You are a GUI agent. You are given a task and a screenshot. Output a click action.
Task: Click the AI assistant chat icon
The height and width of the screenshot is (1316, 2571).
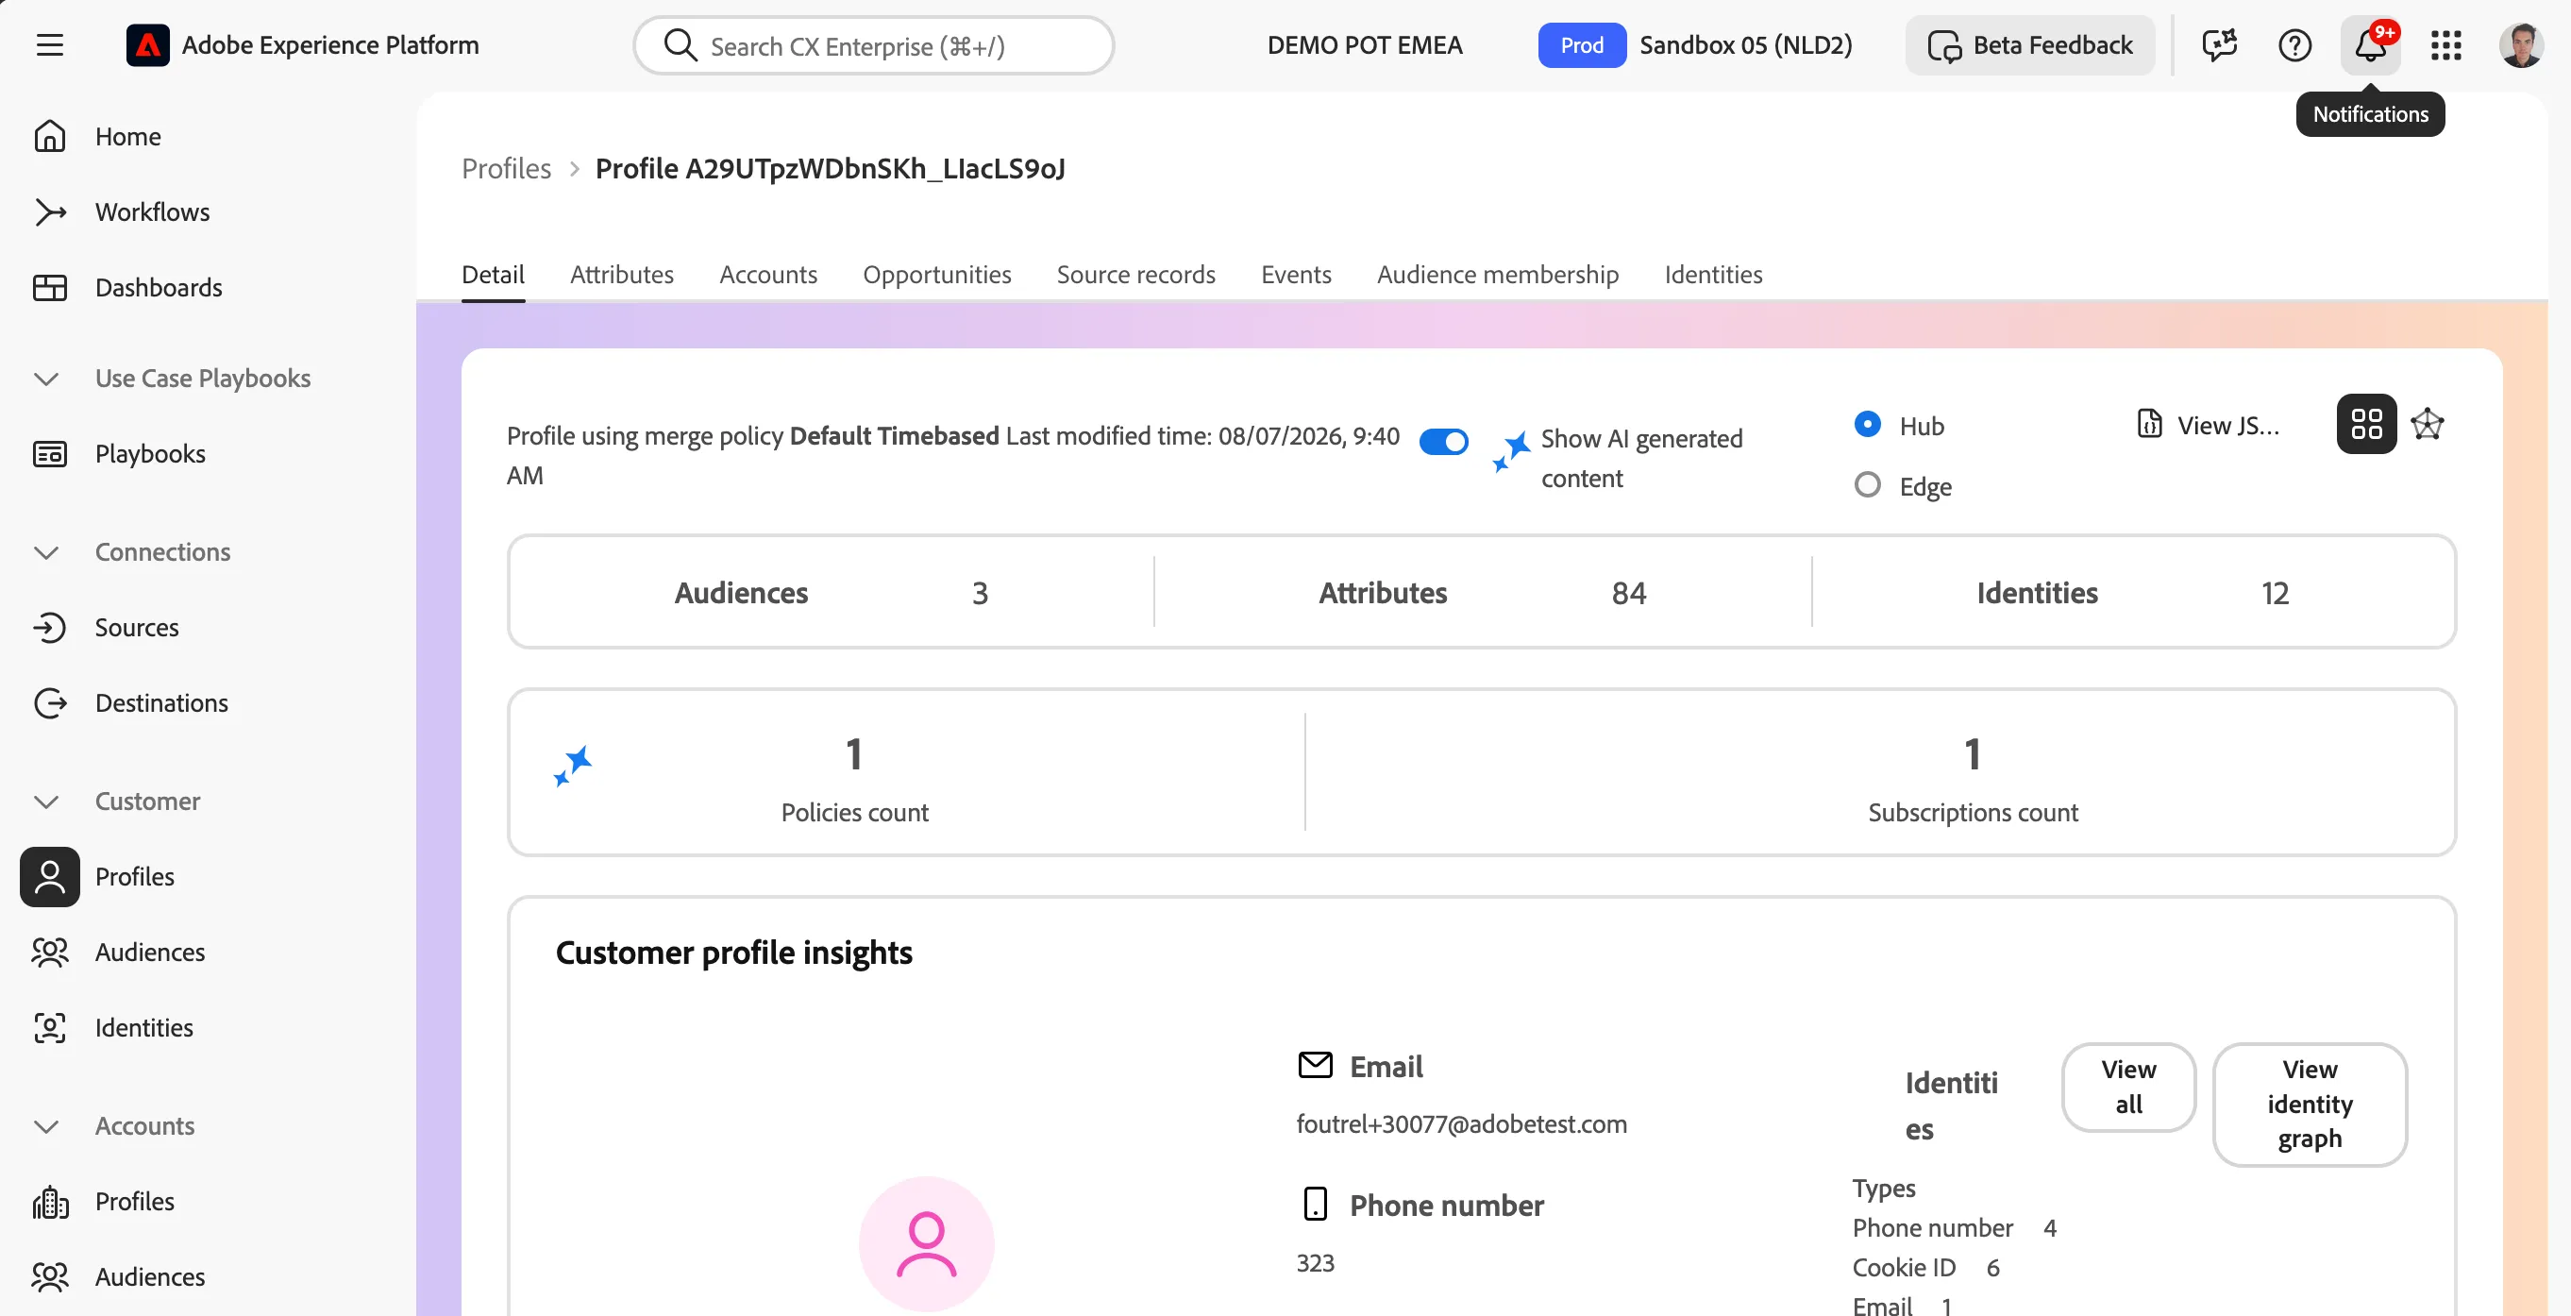[x=2219, y=45]
